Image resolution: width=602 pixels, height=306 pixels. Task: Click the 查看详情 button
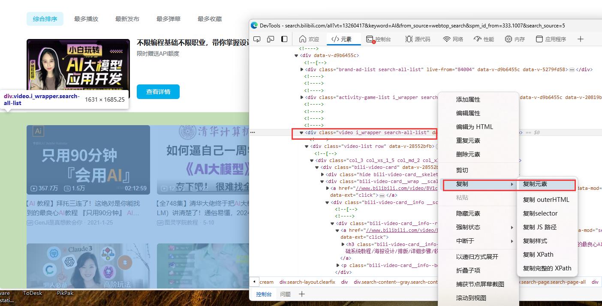158,92
